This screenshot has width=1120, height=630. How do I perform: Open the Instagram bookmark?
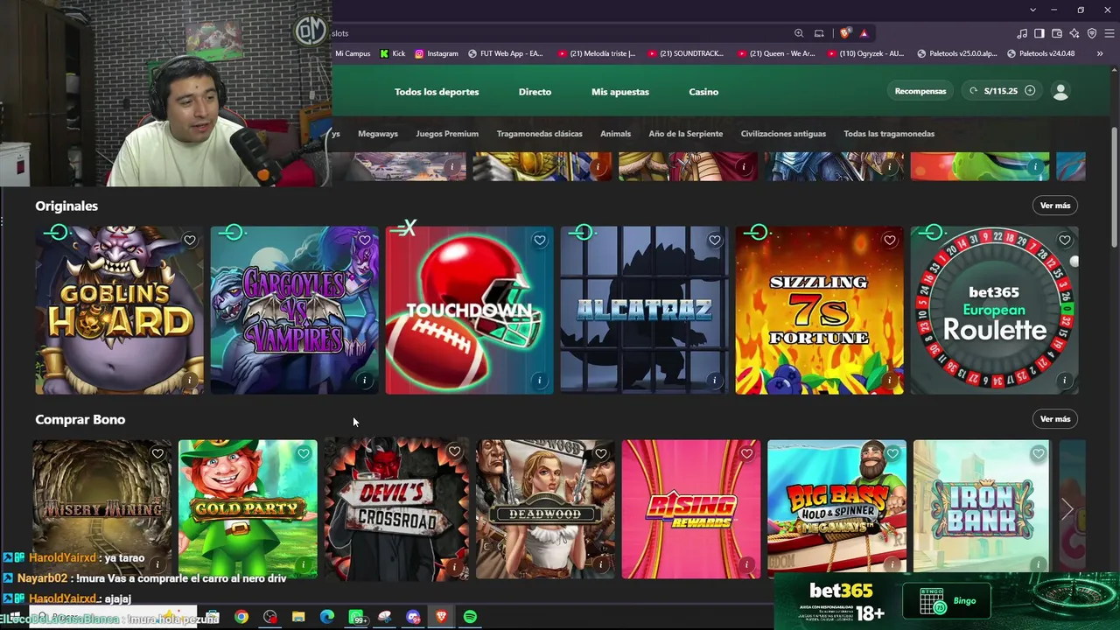[437, 53]
